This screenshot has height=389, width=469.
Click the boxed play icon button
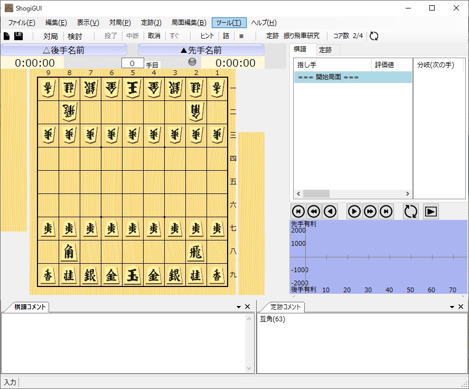point(431,211)
